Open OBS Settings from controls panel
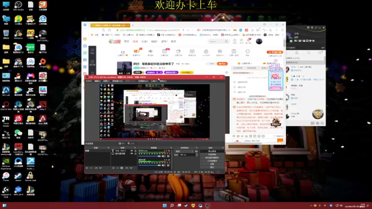This screenshot has width=372, height=209. point(212,164)
